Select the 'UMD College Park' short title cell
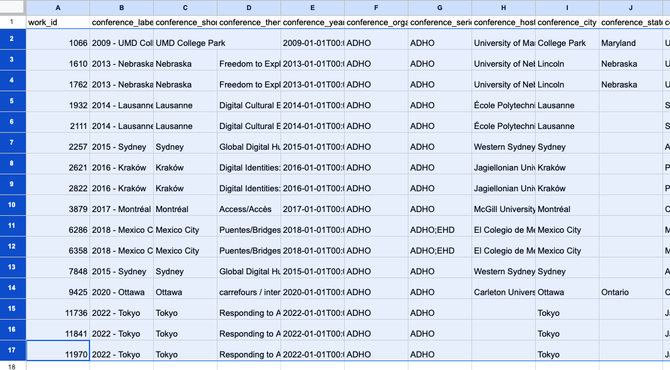Image resolution: width=670 pixels, height=370 pixels. (x=185, y=43)
